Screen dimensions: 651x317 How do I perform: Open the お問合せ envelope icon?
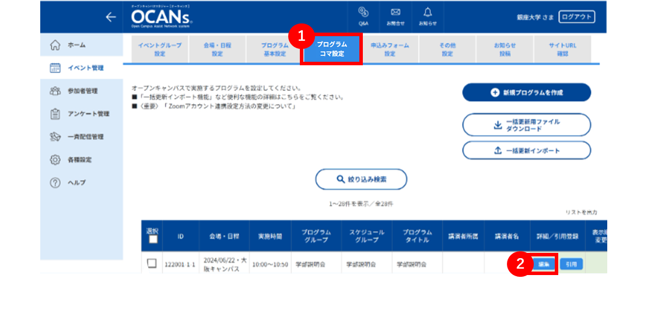pos(395,16)
